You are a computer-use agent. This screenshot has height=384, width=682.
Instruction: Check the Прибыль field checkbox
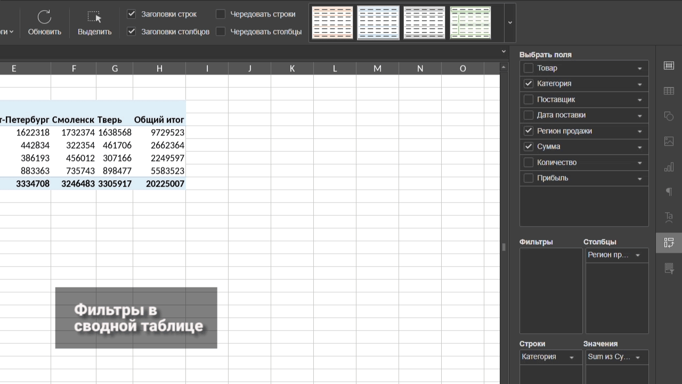point(529,178)
